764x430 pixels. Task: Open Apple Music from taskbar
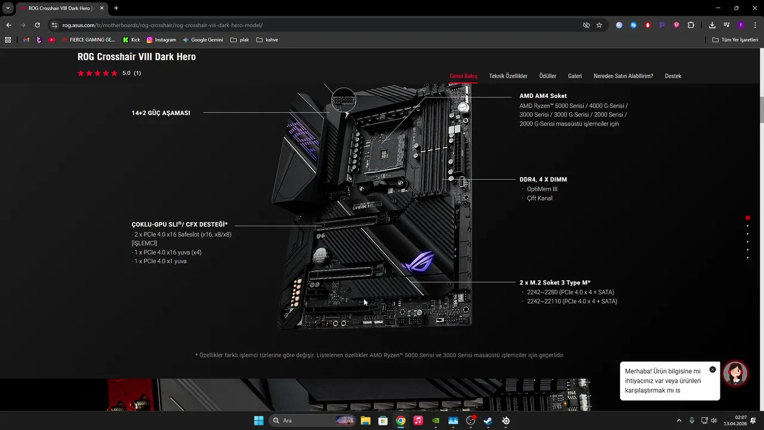tap(418, 420)
